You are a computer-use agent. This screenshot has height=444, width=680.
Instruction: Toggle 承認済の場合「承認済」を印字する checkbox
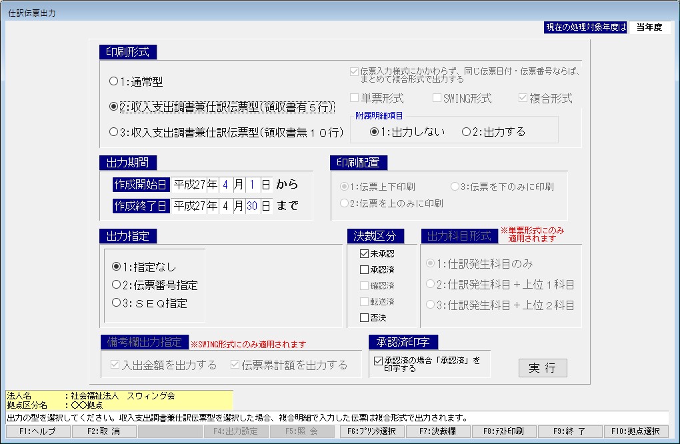379,361
